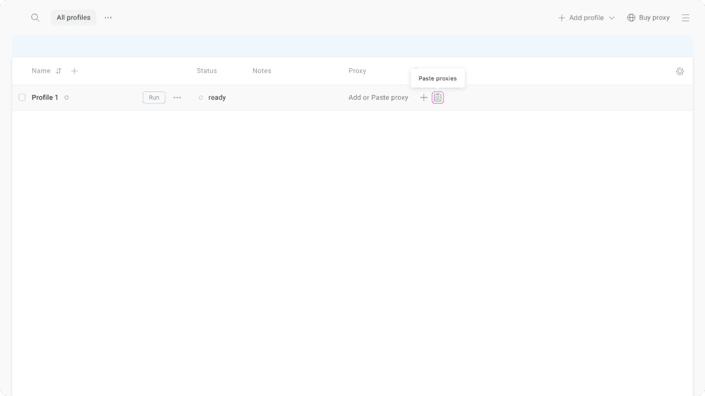This screenshot has height=396, width=705.
Task: Click the Proxy column header
Action: point(357,71)
